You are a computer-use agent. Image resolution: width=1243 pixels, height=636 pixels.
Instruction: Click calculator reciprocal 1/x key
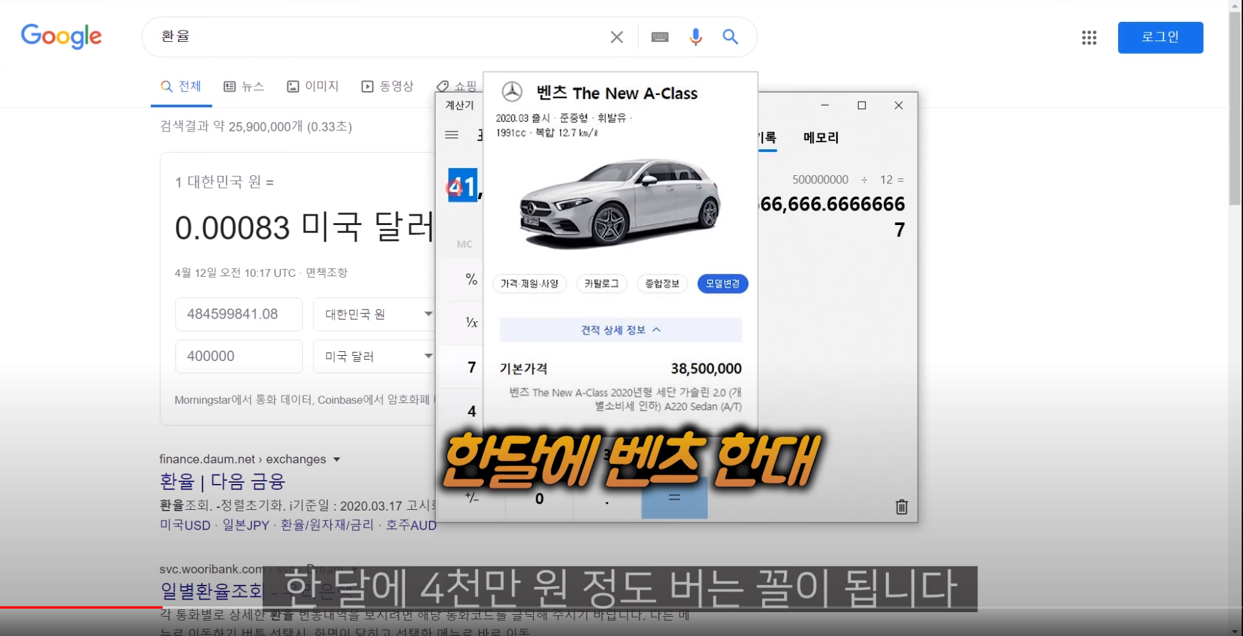[x=471, y=323]
